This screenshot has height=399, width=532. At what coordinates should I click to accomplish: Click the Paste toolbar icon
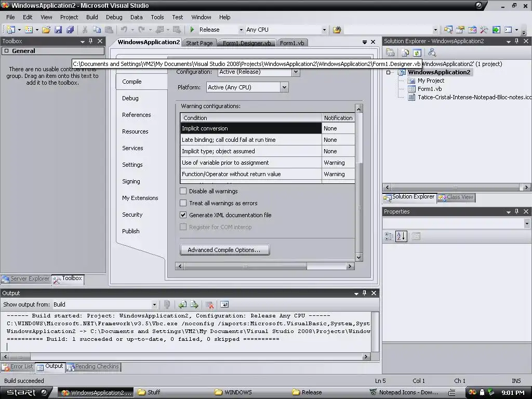click(109, 30)
